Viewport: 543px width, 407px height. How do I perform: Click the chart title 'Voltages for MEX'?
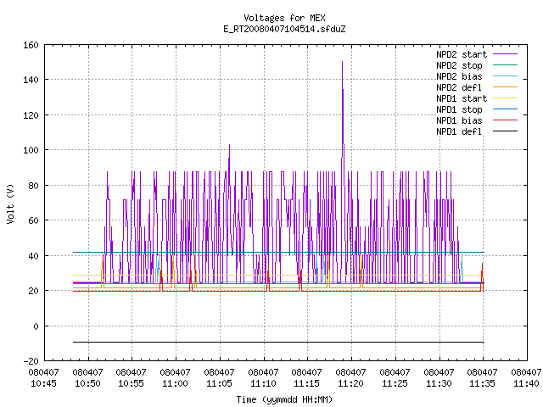[284, 18]
